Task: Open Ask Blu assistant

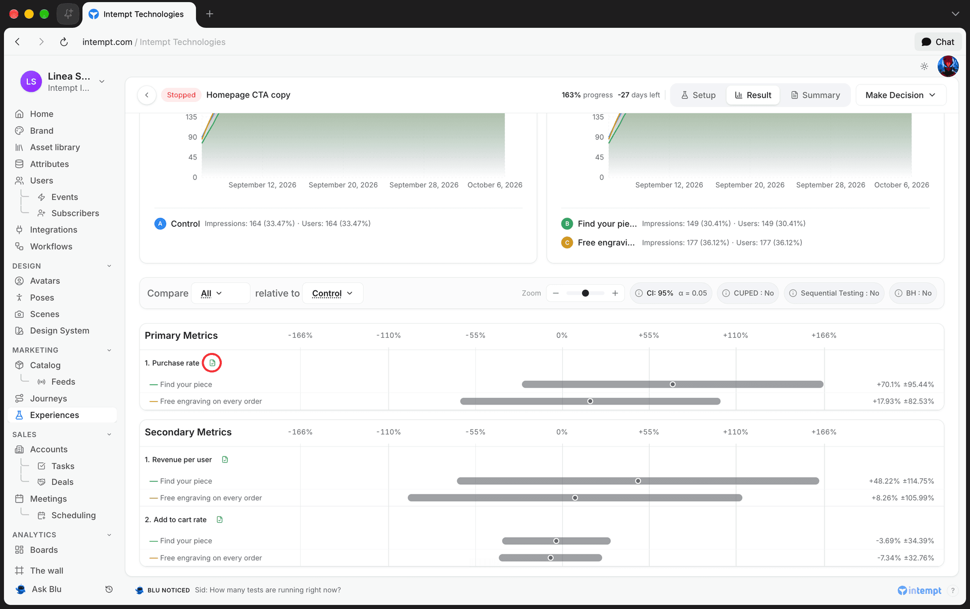Action: pyautogui.click(x=46, y=589)
